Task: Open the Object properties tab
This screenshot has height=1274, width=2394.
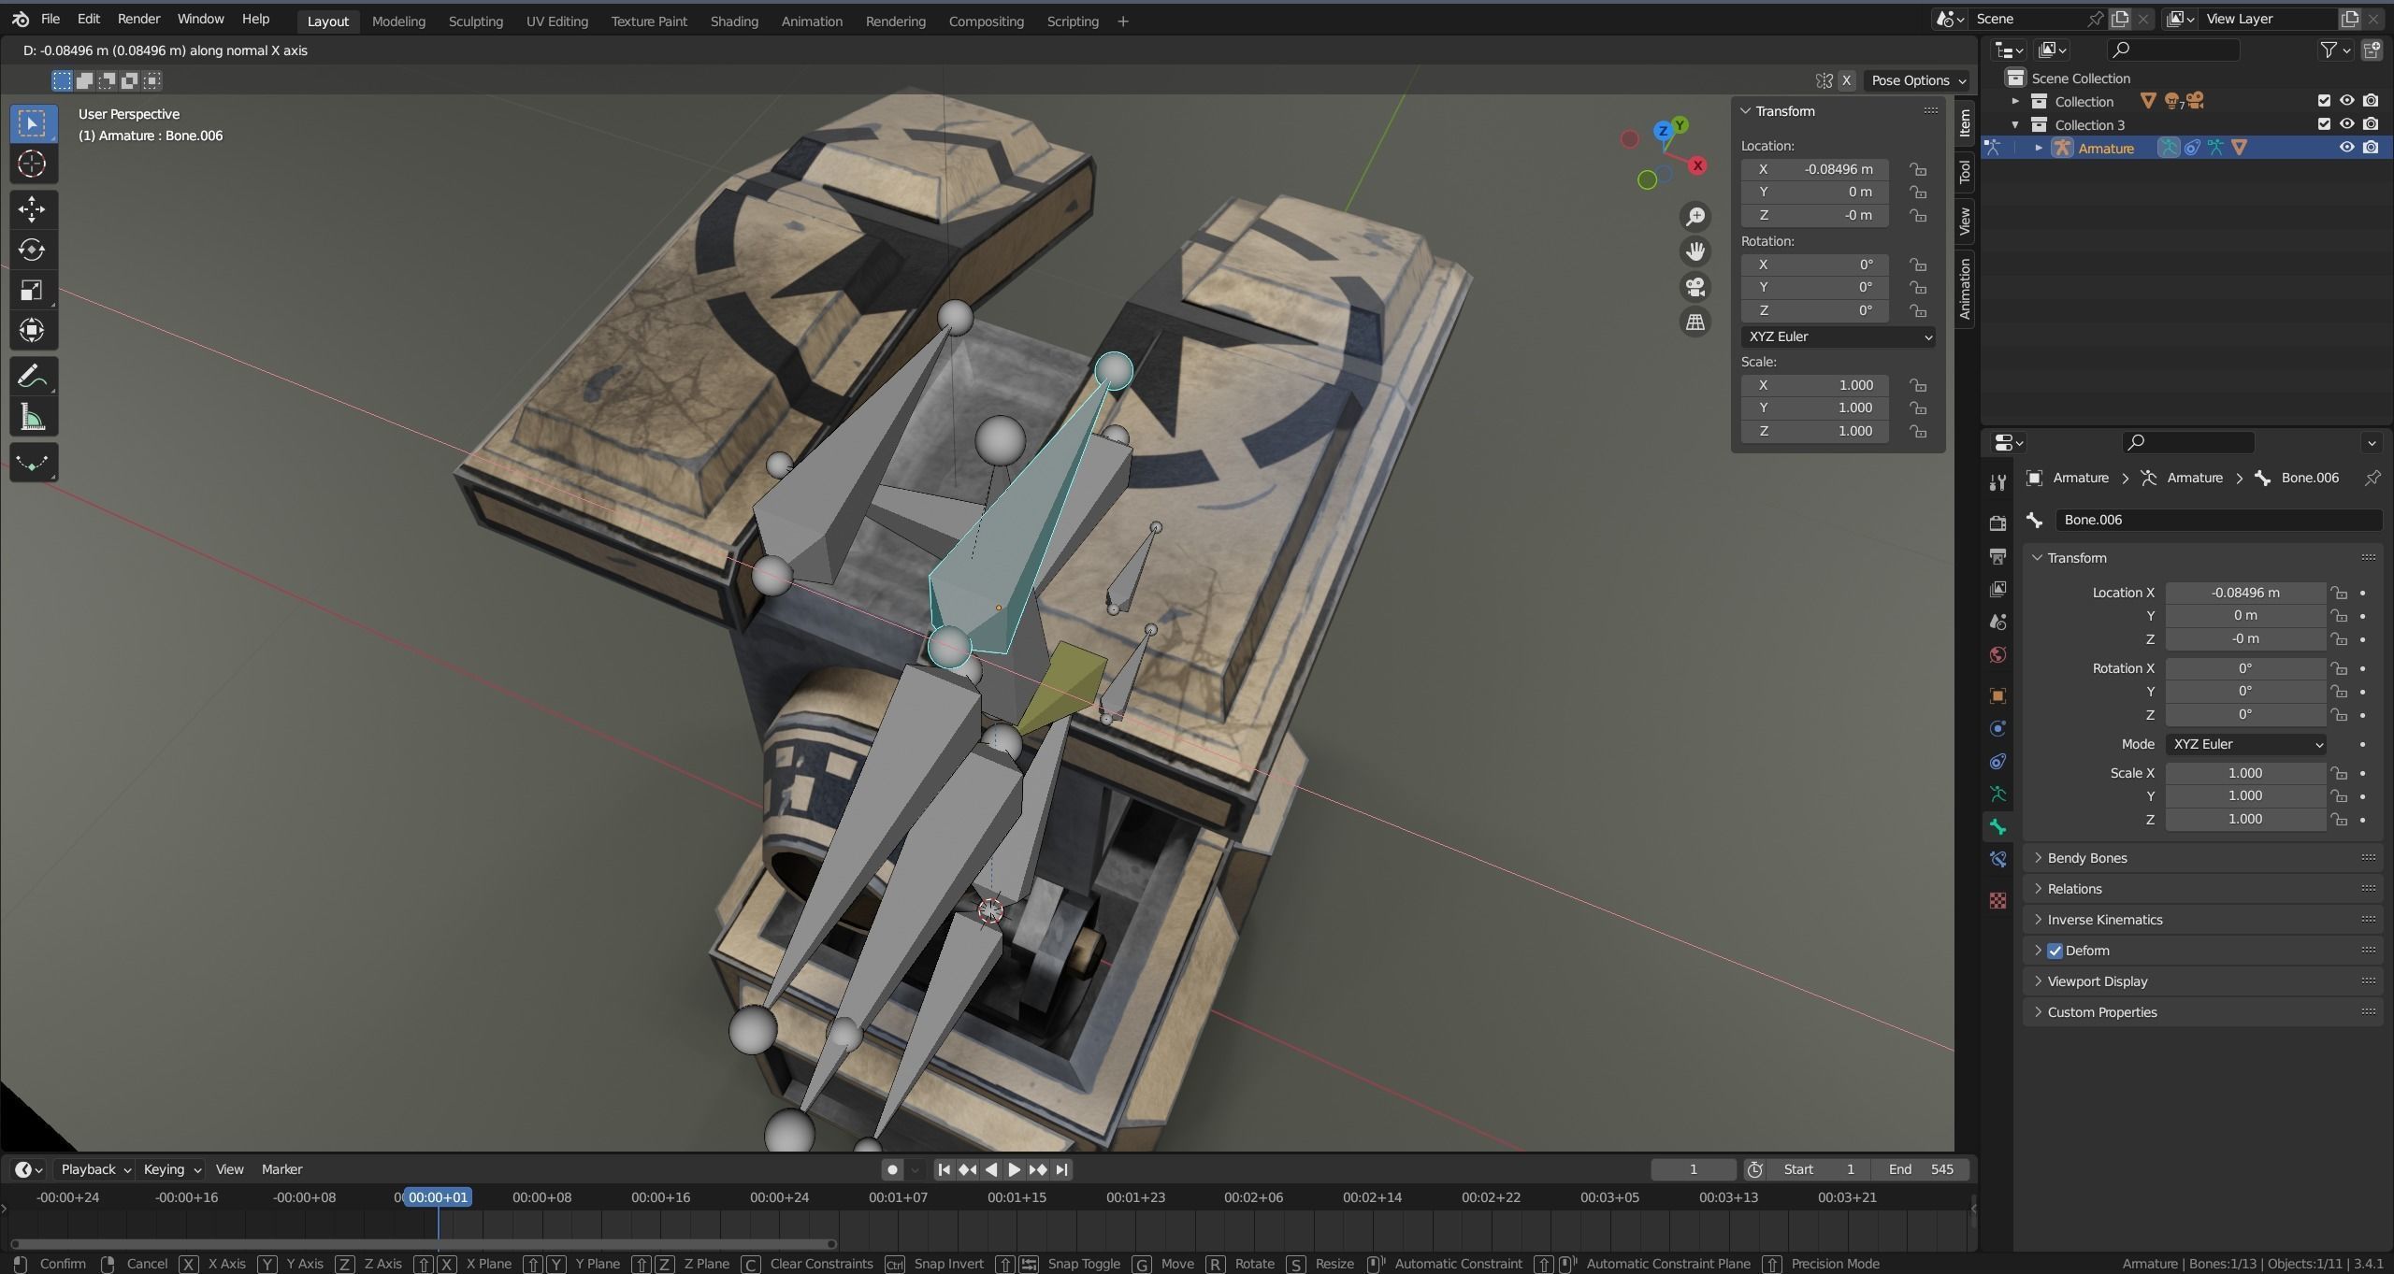Action: click(1998, 695)
